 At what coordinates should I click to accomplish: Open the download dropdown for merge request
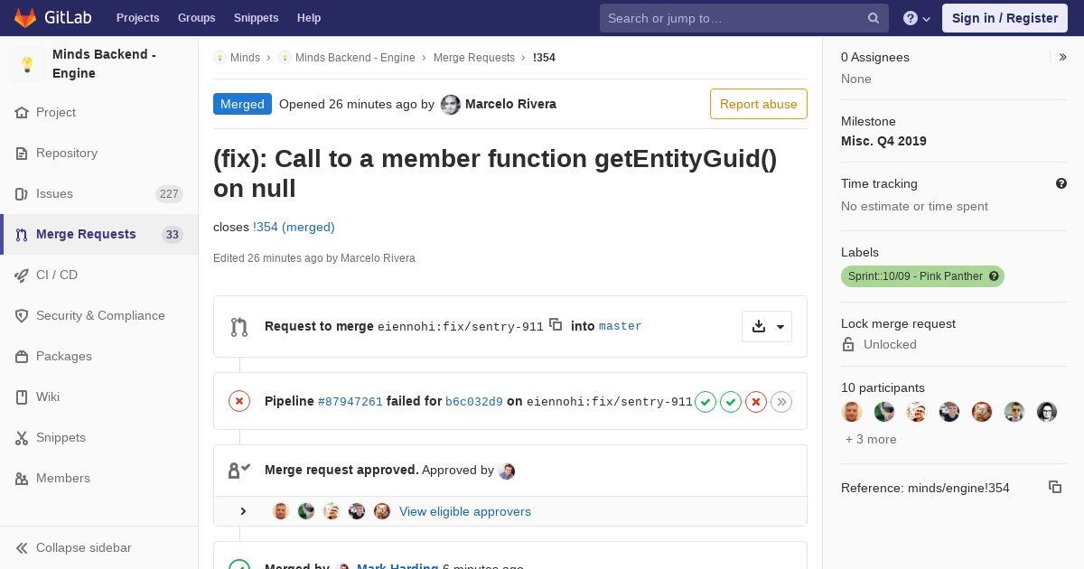pyautogui.click(x=767, y=326)
